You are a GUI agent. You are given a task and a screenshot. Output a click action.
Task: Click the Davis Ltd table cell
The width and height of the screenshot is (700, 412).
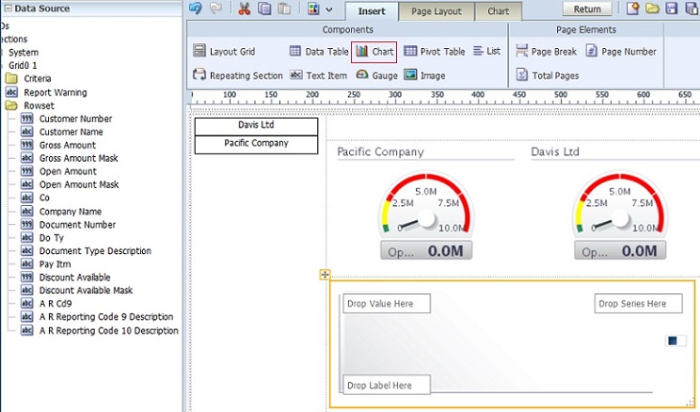[x=256, y=126]
